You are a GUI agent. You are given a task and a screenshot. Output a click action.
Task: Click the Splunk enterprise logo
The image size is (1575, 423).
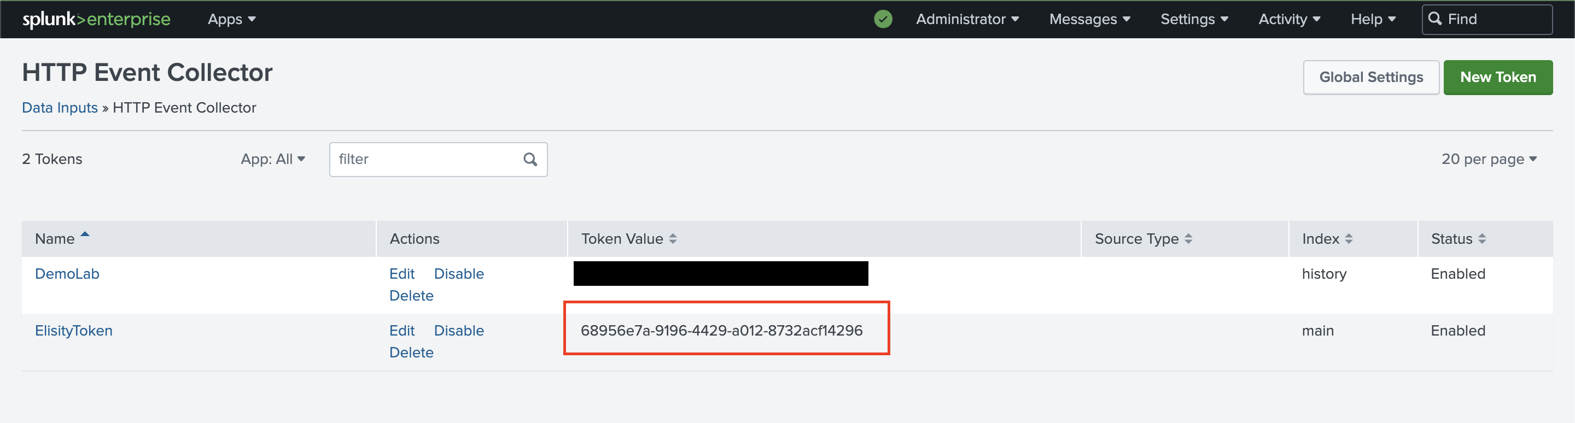coord(96,20)
